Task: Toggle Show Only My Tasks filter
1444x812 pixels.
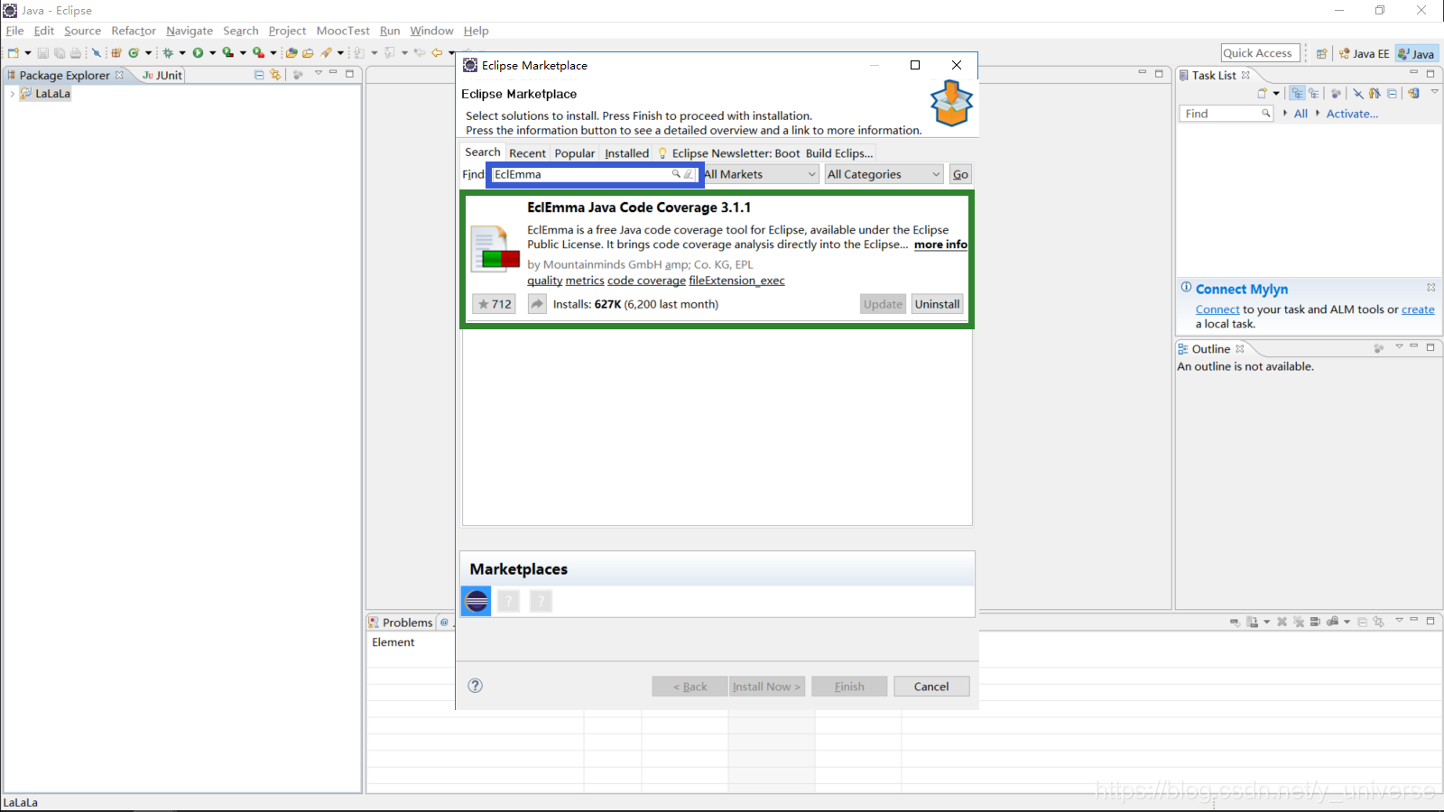Action: point(1375,93)
